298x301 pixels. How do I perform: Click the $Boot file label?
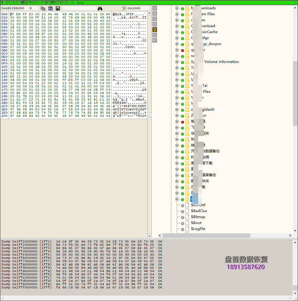pos(196,223)
